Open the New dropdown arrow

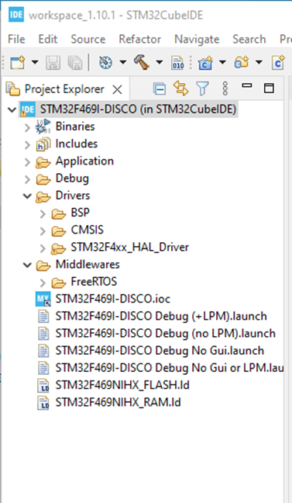35,62
